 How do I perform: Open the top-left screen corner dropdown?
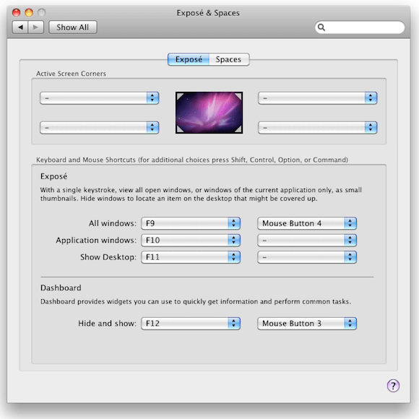[100, 98]
